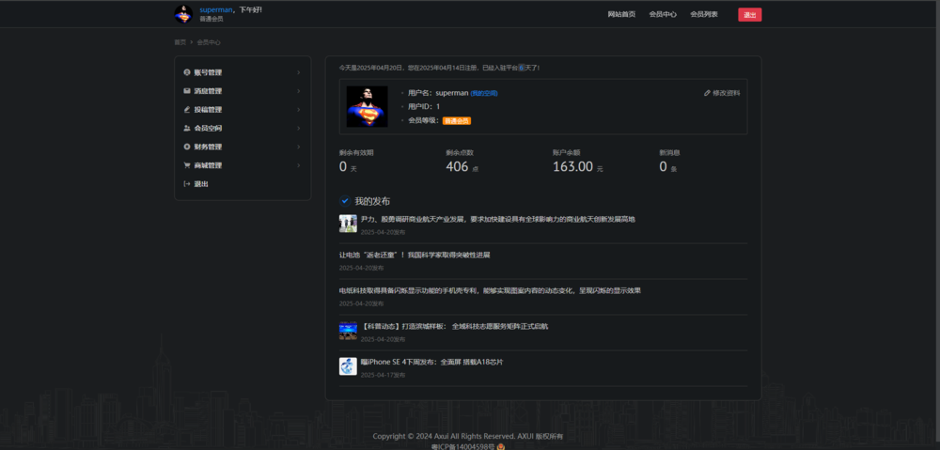Click the 退出 logout icon in sidebar

(x=187, y=184)
